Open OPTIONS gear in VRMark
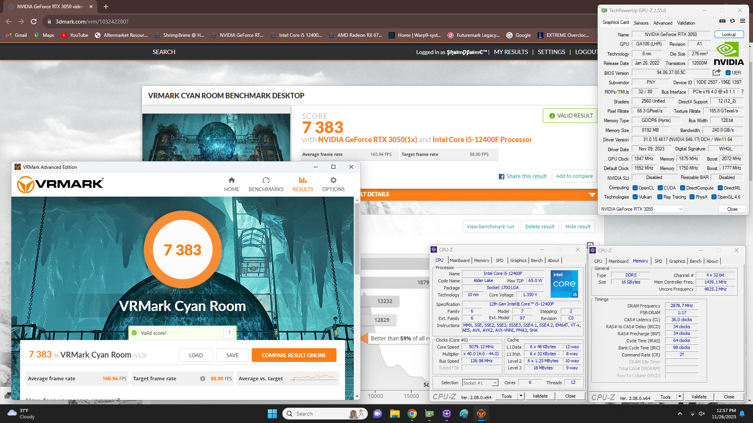753x423 pixels. click(333, 184)
